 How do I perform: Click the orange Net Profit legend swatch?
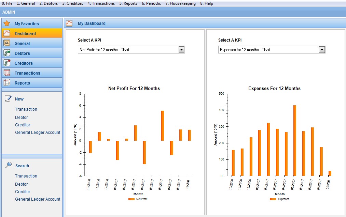click(x=132, y=199)
